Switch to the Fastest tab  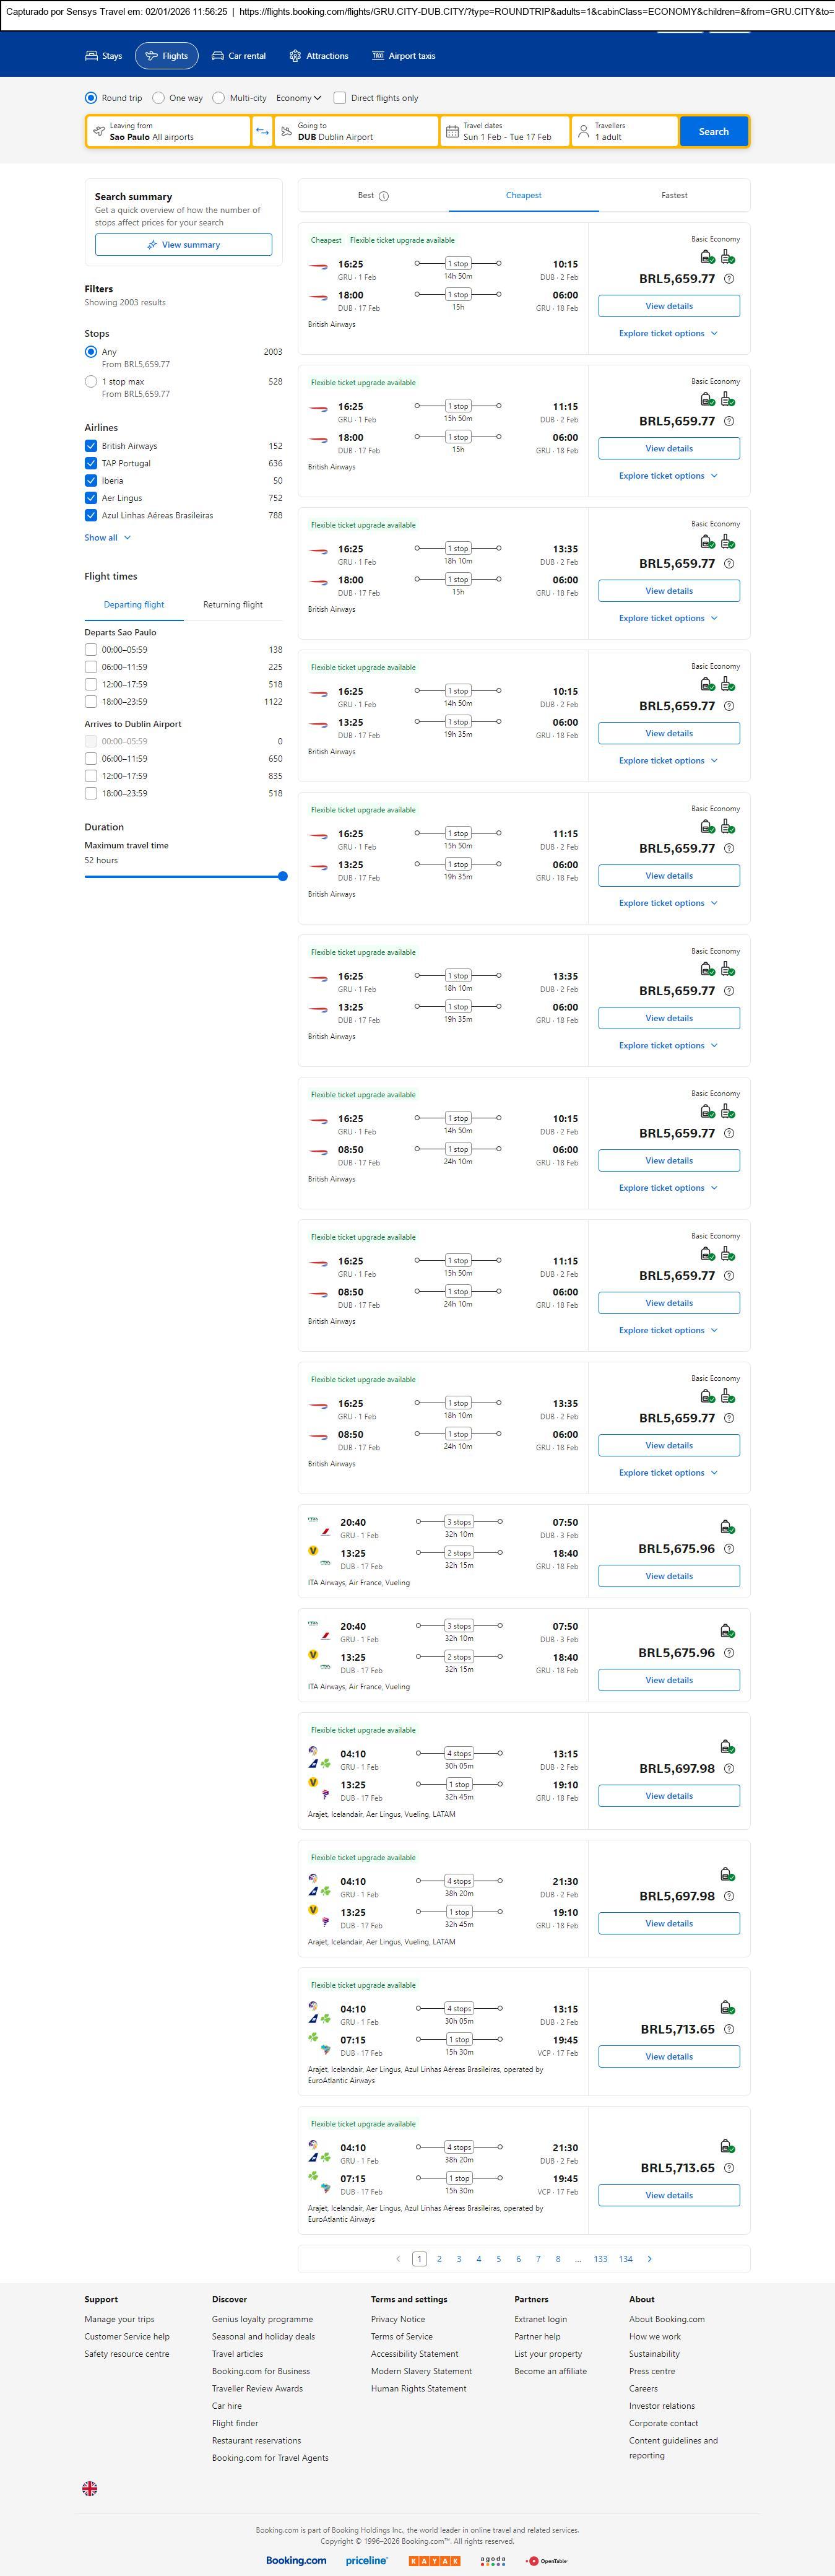click(674, 196)
